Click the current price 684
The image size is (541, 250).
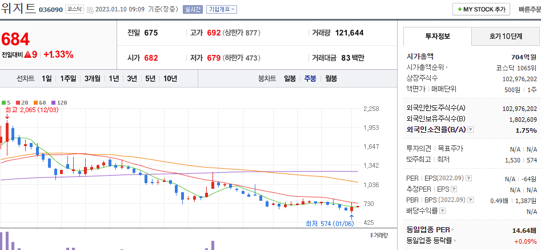pyautogui.click(x=15, y=39)
